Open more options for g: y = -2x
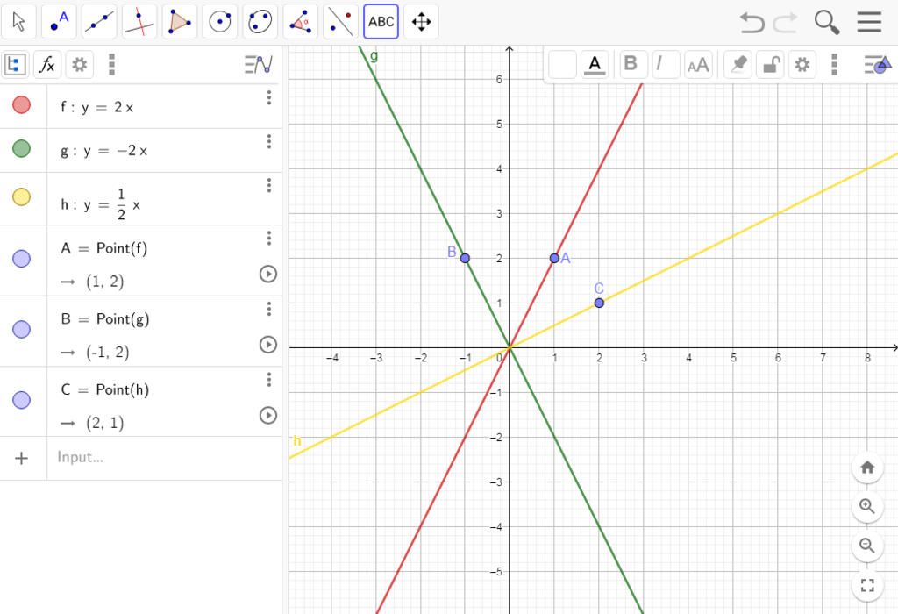This screenshot has width=898, height=614. click(268, 141)
